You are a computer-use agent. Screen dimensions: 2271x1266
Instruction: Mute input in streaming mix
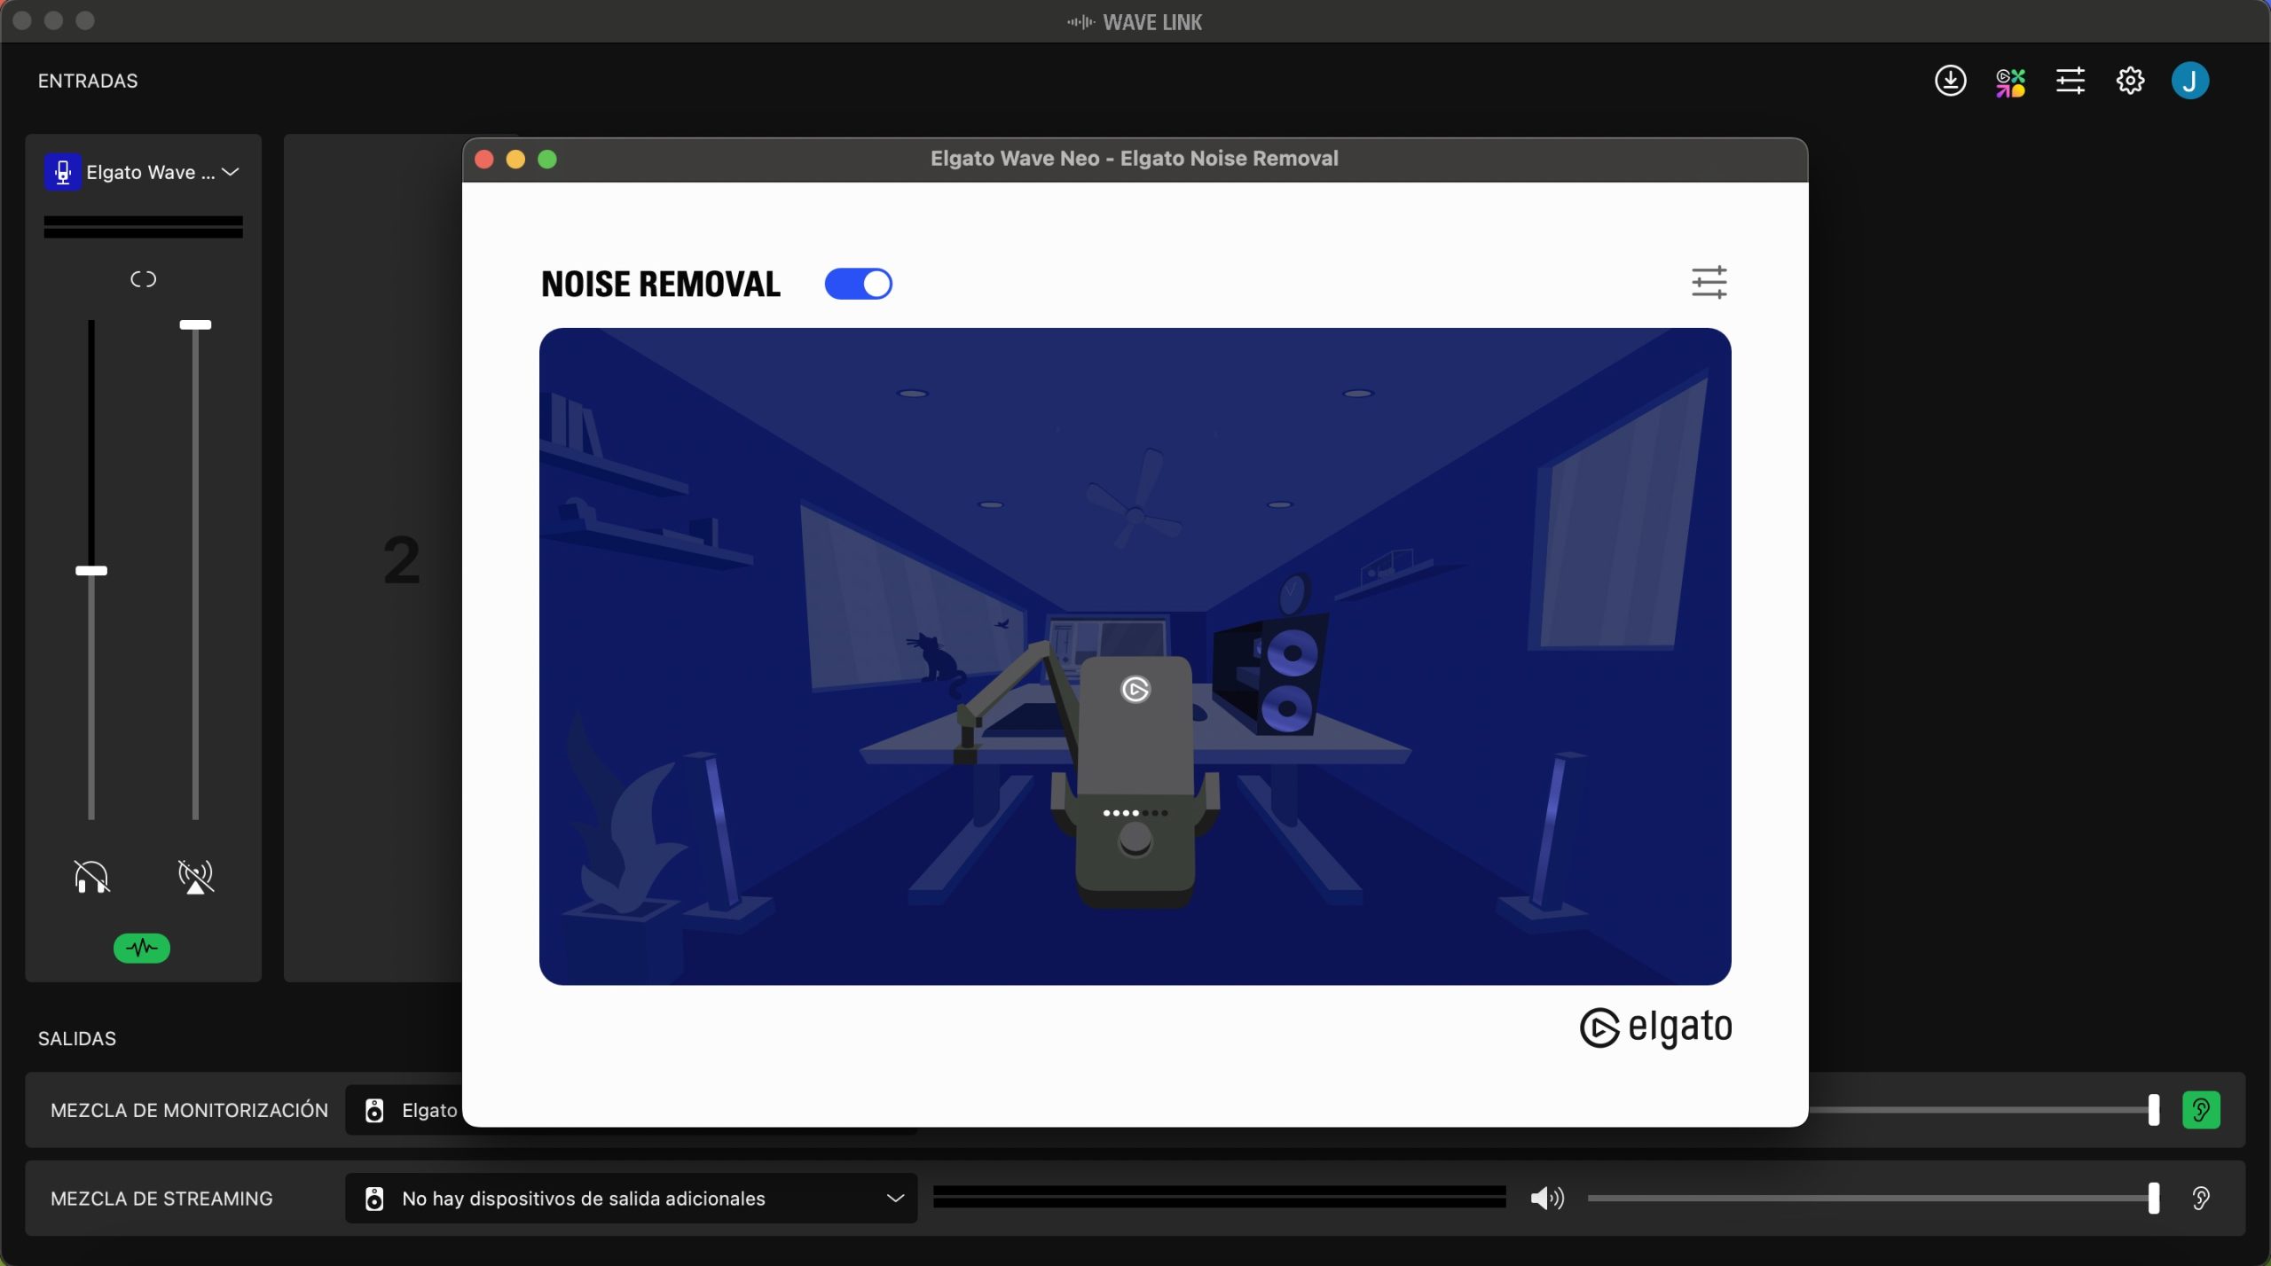pos(195,876)
